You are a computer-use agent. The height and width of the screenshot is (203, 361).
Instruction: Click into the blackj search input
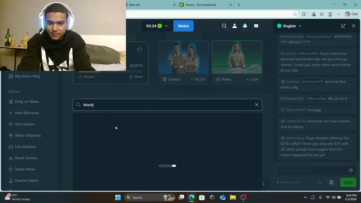168,105
